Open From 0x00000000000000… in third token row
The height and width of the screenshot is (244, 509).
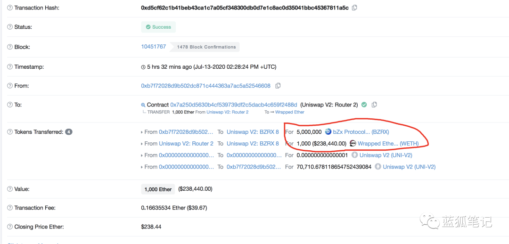click(x=186, y=155)
